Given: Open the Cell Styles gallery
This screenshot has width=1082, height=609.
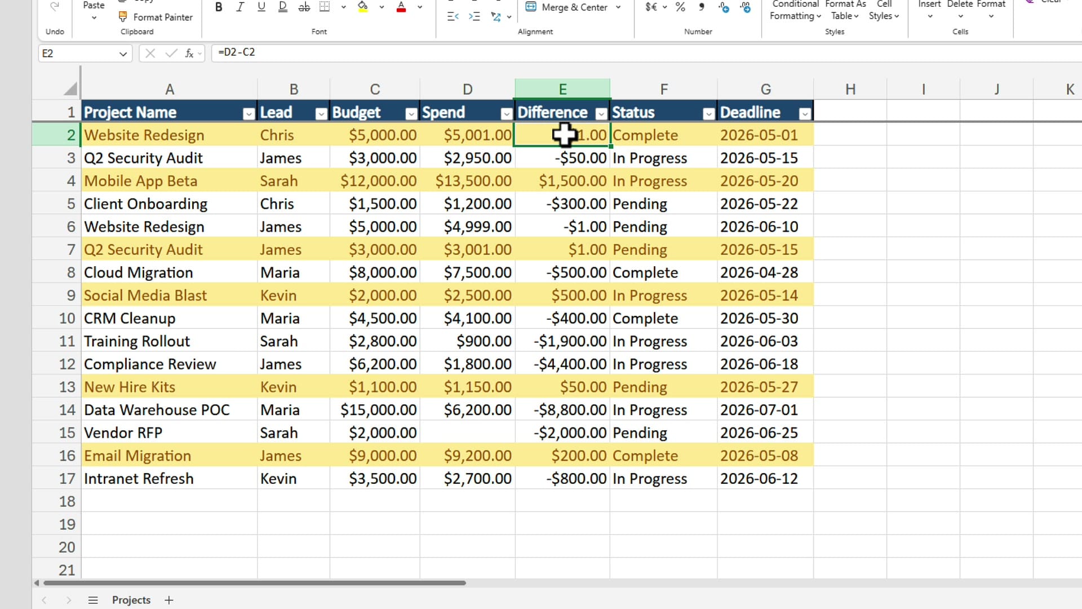Looking at the screenshot, I should [x=884, y=10].
